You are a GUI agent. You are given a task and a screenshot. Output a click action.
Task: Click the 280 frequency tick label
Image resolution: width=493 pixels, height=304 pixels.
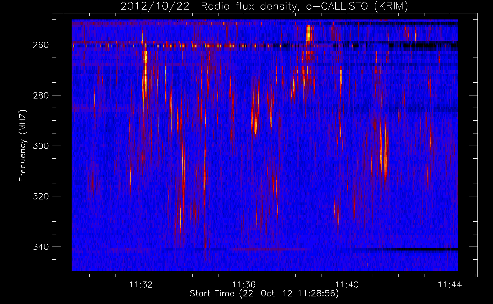click(41, 95)
